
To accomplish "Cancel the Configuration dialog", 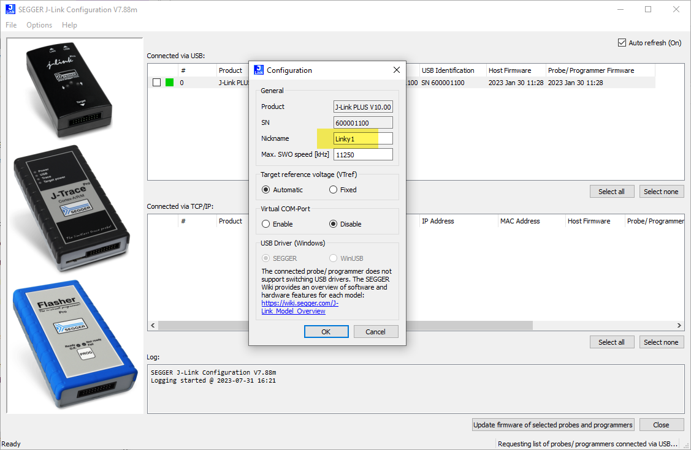I will pyautogui.click(x=376, y=331).
